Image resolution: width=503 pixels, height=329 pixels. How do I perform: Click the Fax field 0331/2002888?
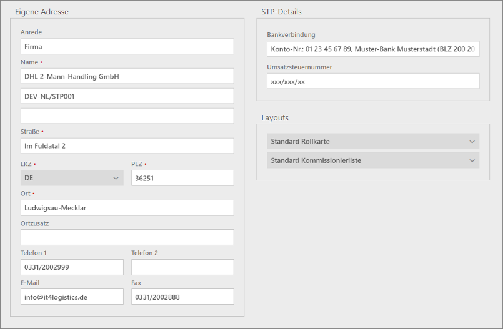pyautogui.click(x=182, y=297)
